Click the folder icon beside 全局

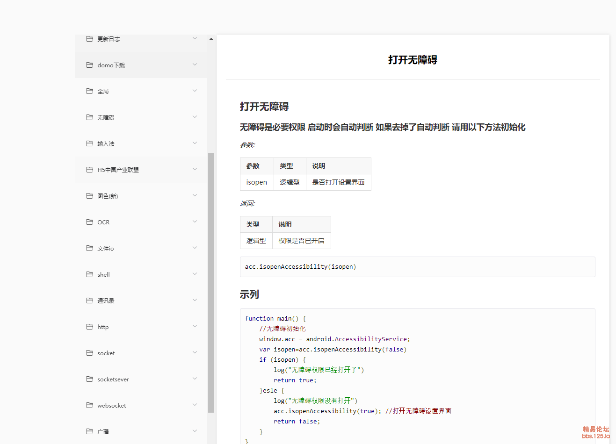[x=90, y=91]
